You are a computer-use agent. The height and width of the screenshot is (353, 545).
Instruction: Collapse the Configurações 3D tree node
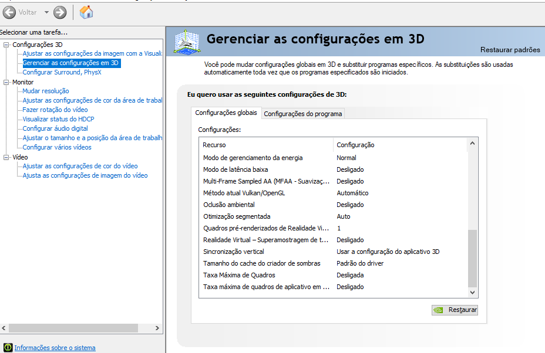click(6, 45)
